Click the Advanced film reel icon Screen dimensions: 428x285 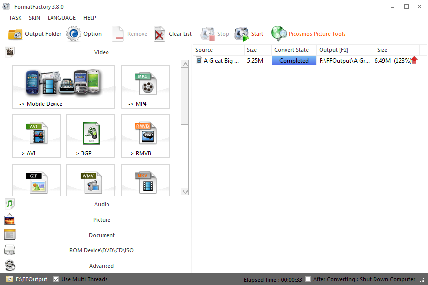10,265
